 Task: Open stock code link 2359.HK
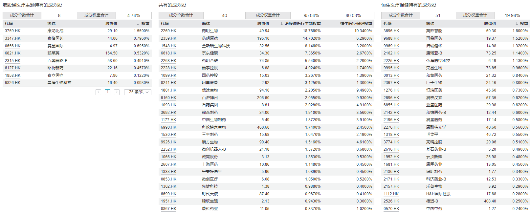(168, 38)
